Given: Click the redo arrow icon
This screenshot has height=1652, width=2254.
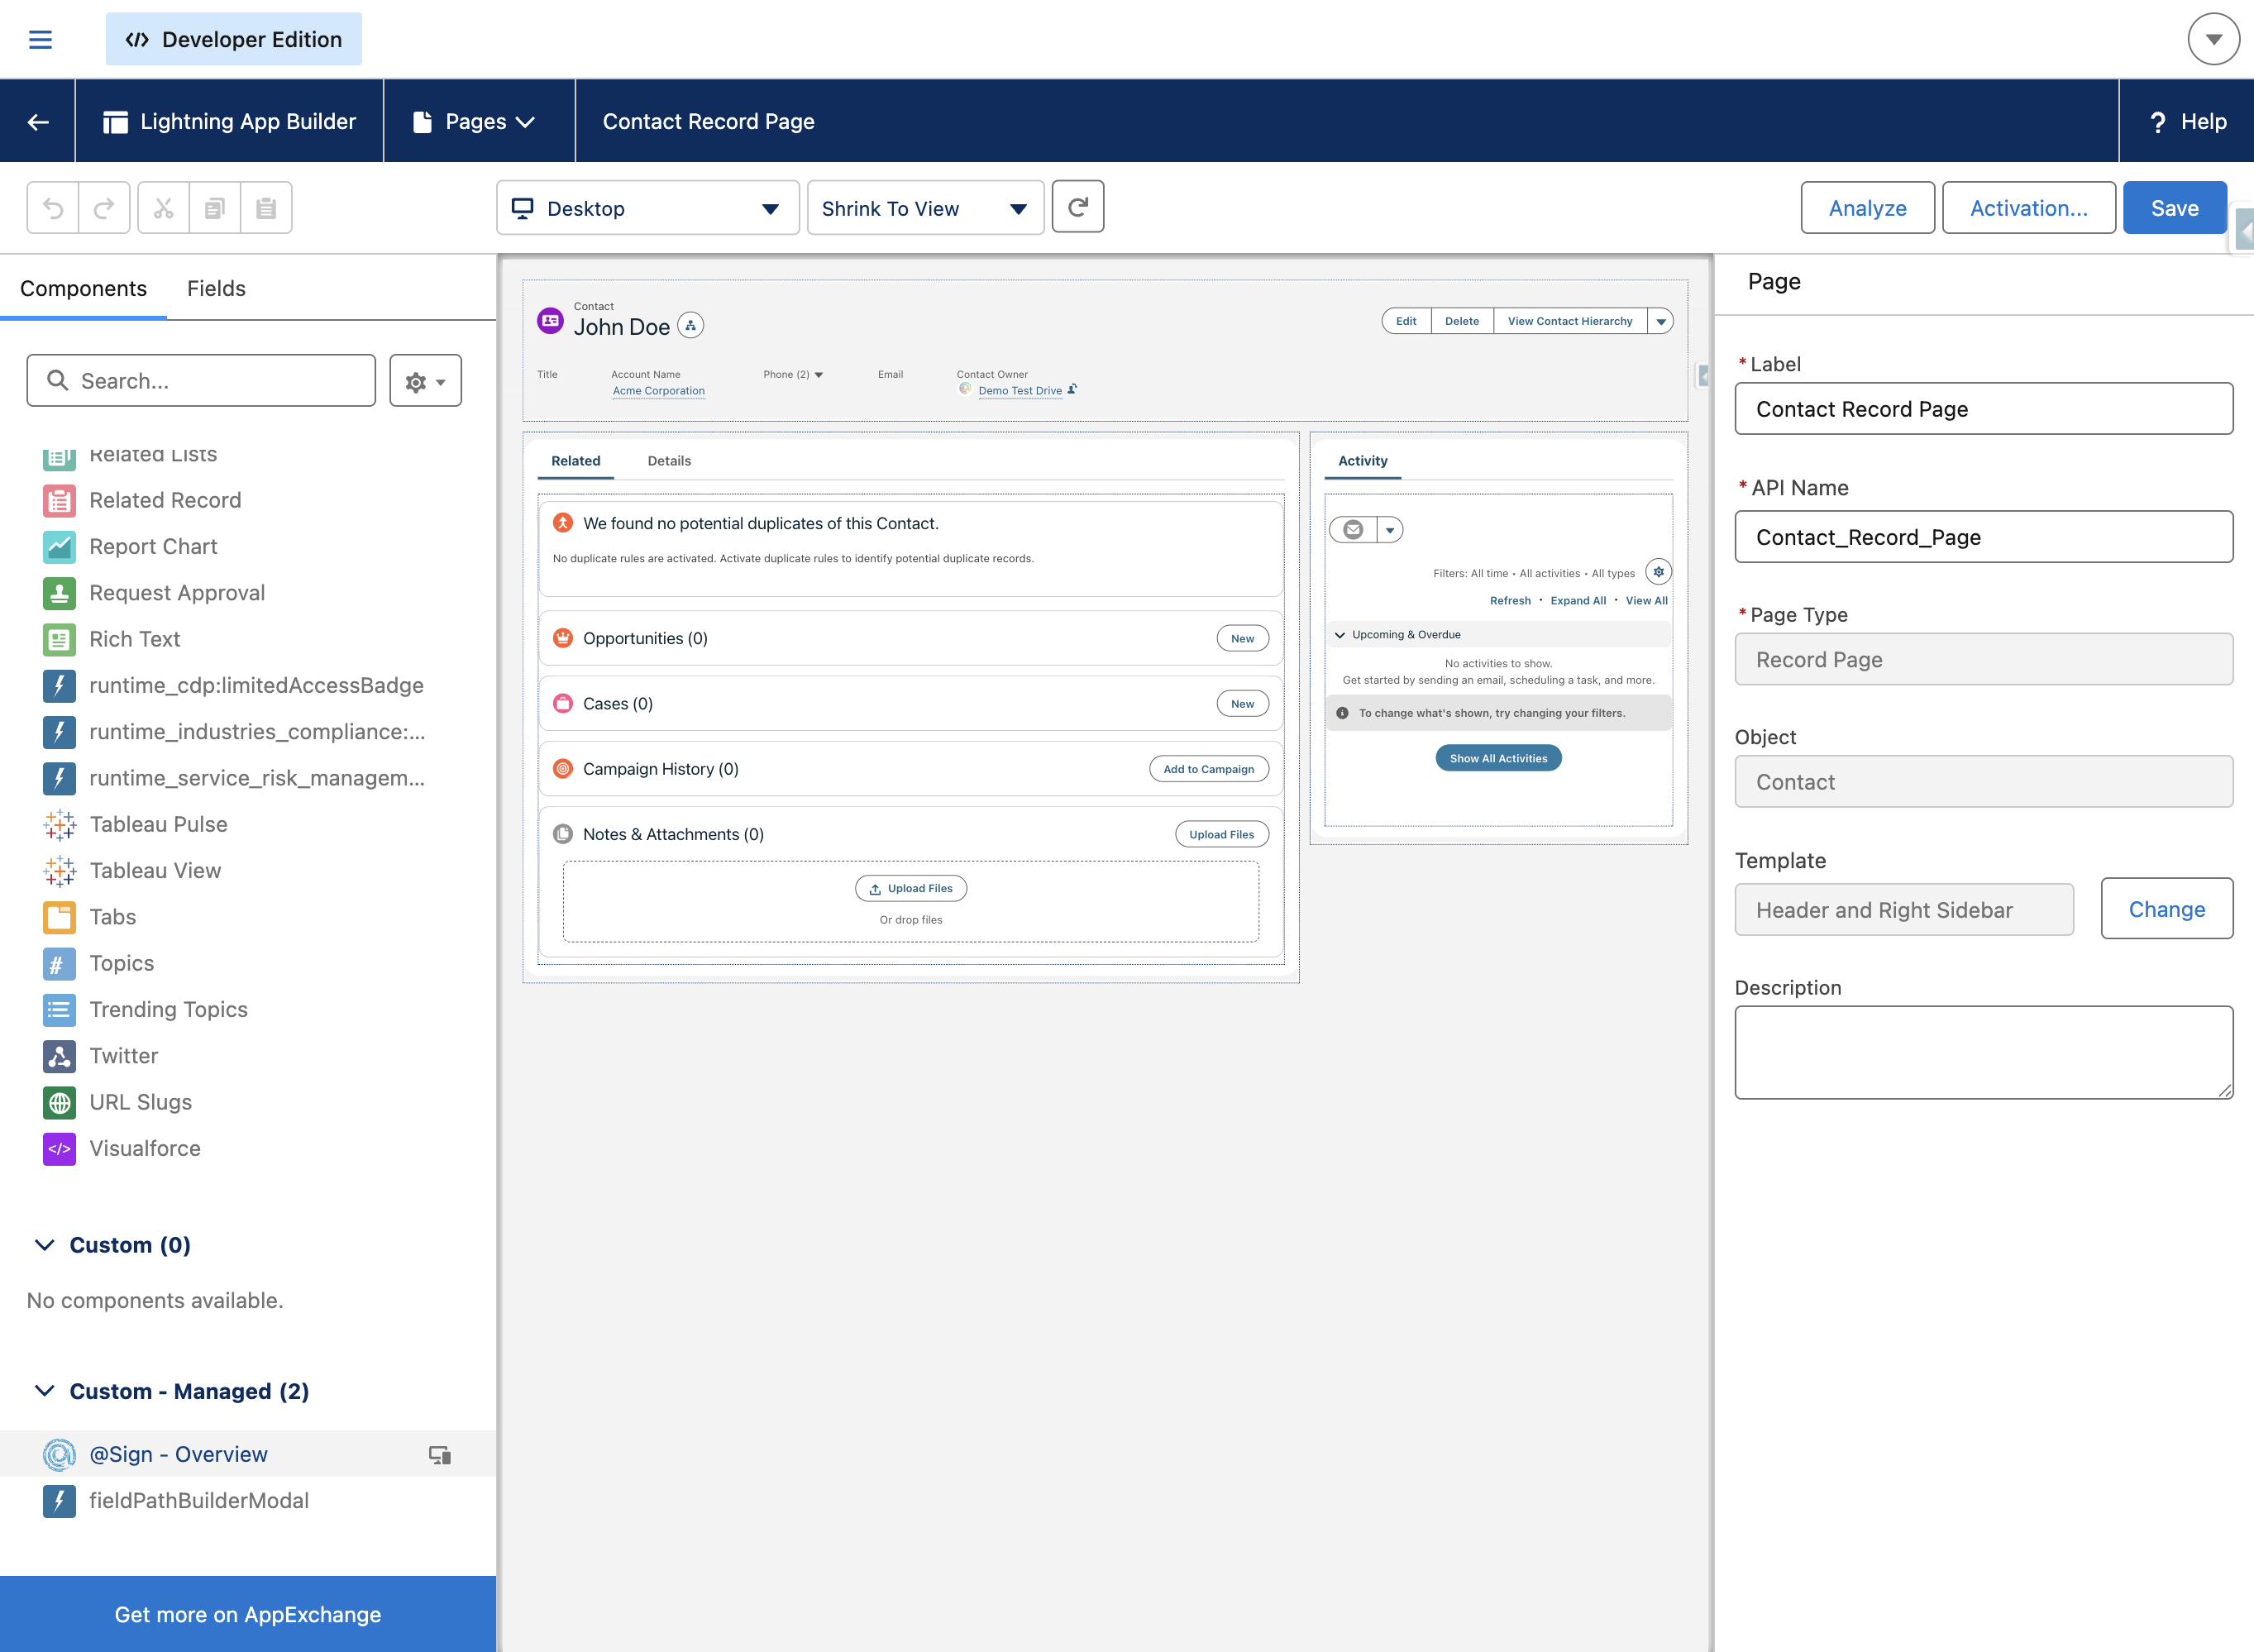Looking at the screenshot, I should [x=104, y=208].
